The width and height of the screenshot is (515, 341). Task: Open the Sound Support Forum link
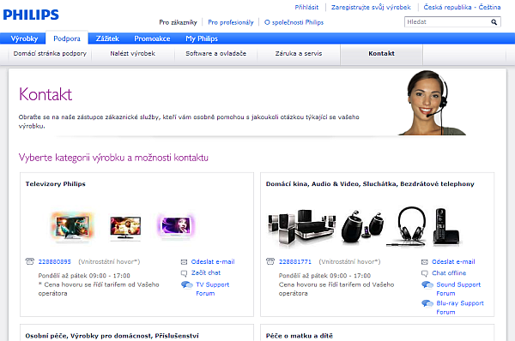(458, 289)
